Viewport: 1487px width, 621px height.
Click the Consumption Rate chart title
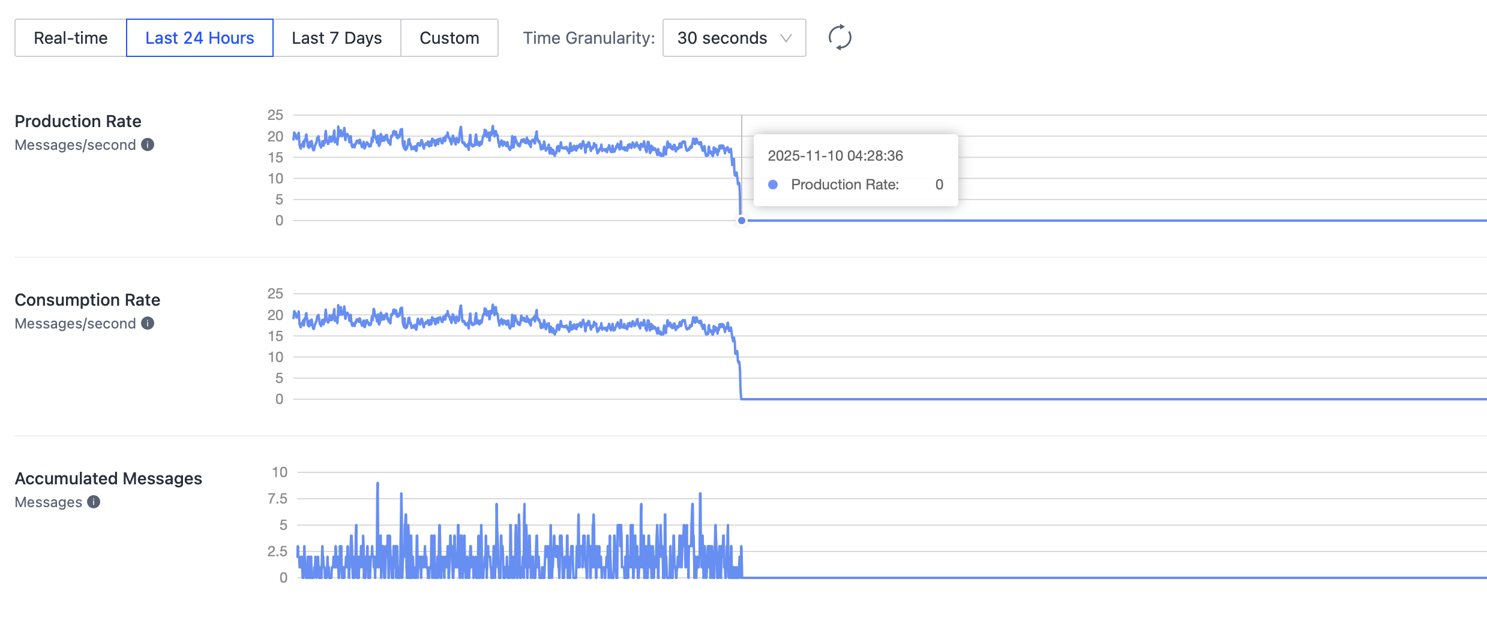[x=88, y=300]
